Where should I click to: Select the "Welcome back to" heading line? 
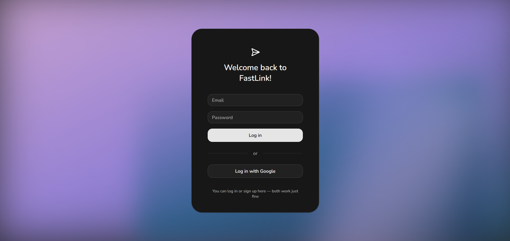click(x=255, y=67)
